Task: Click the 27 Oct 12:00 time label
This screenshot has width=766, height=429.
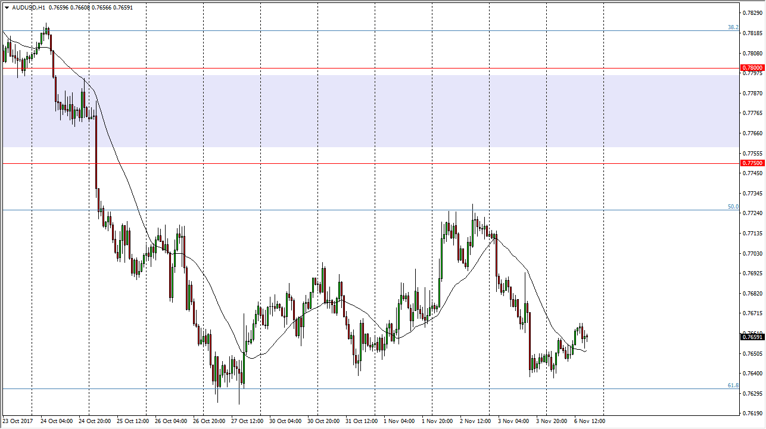Action: tap(247, 421)
